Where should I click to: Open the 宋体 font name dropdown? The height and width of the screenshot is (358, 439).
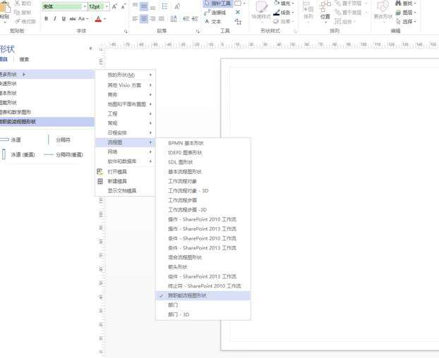[x=85, y=6]
